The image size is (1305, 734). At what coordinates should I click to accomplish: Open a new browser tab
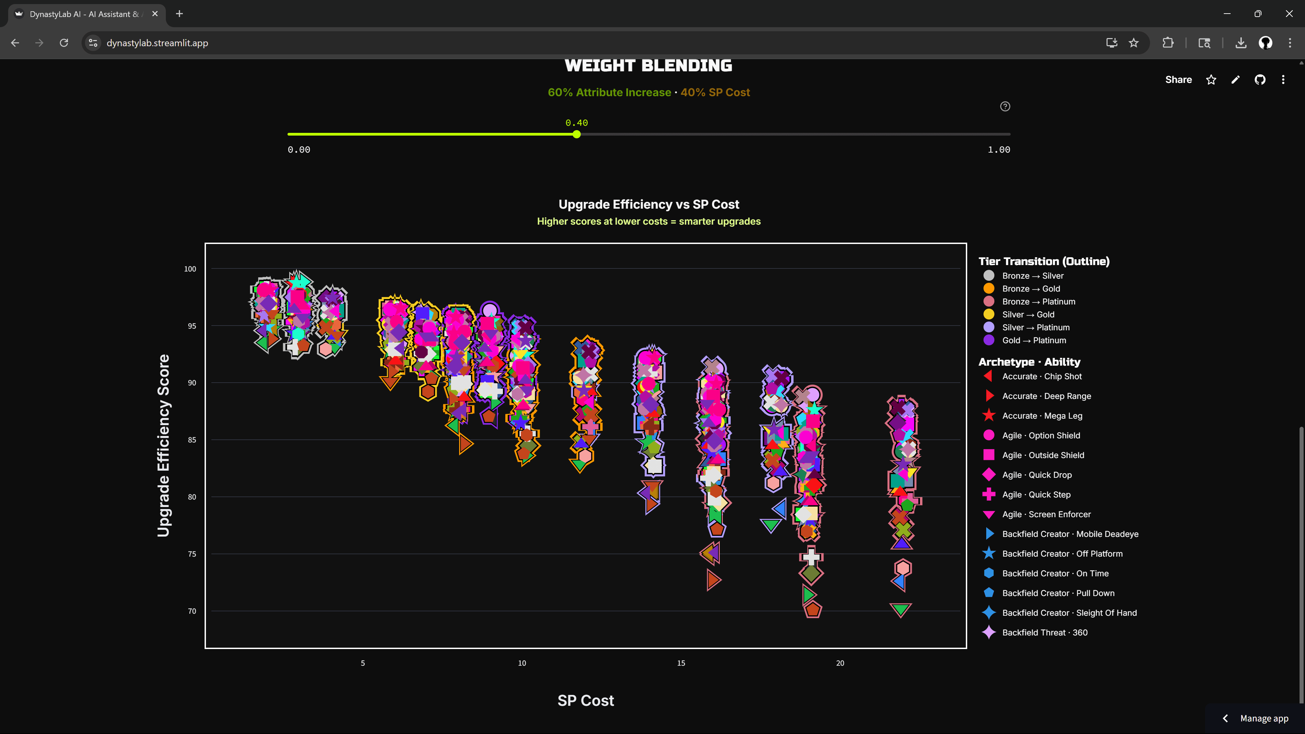[x=179, y=14]
